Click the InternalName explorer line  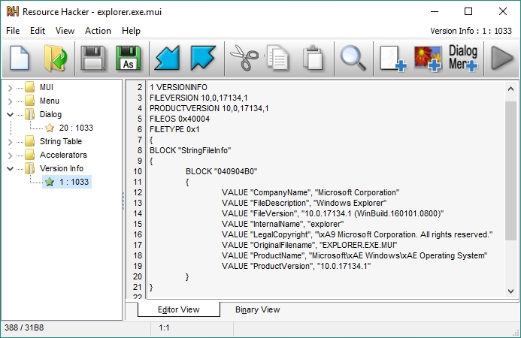tap(283, 224)
